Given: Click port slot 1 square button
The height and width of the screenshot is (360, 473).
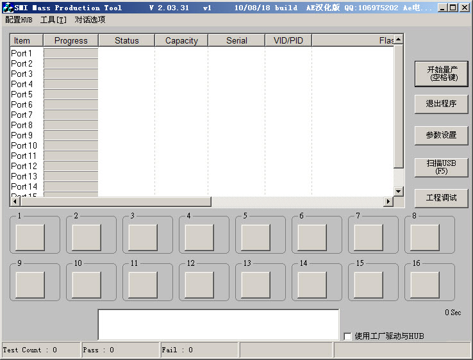Looking at the screenshot, I should [x=30, y=237].
